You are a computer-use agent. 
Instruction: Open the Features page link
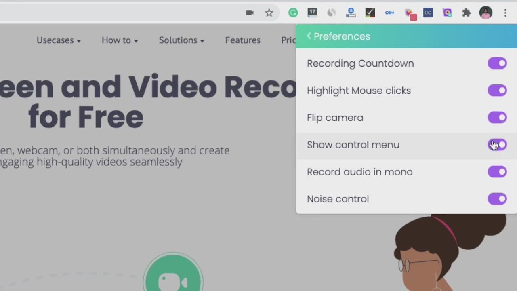243,40
